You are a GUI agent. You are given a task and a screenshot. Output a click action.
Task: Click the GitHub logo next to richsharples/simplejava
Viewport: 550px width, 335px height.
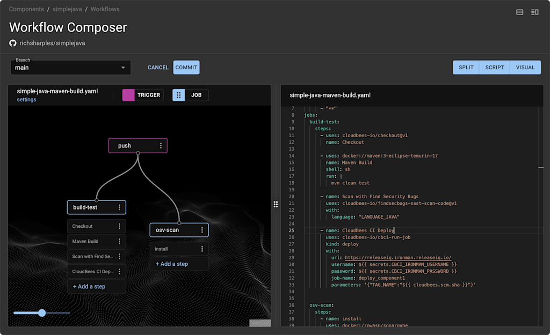tap(13, 43)
